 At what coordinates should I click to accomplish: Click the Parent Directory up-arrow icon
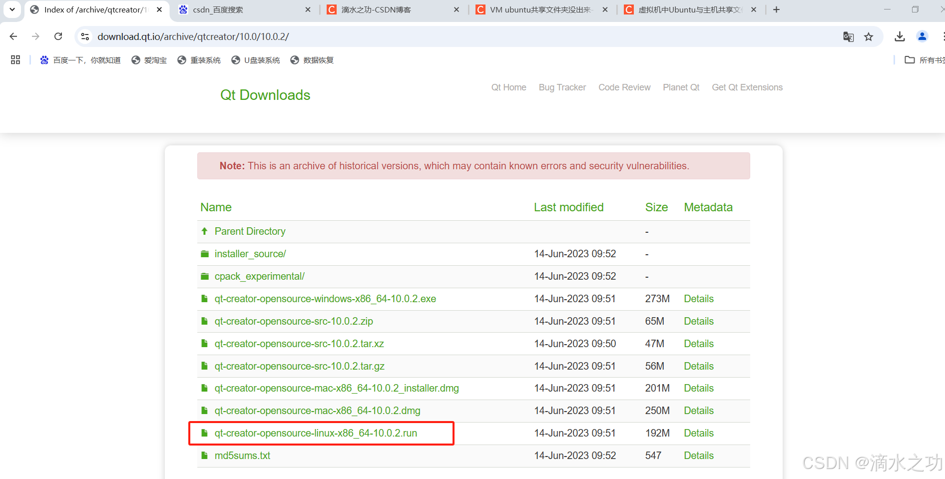coord(204,231)
